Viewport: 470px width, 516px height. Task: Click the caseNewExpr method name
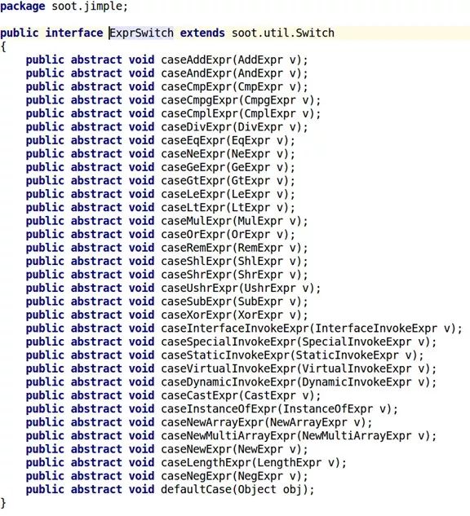(x=197, y=449)
